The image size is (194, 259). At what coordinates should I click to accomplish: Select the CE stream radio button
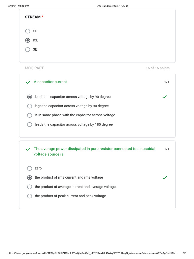28,31
